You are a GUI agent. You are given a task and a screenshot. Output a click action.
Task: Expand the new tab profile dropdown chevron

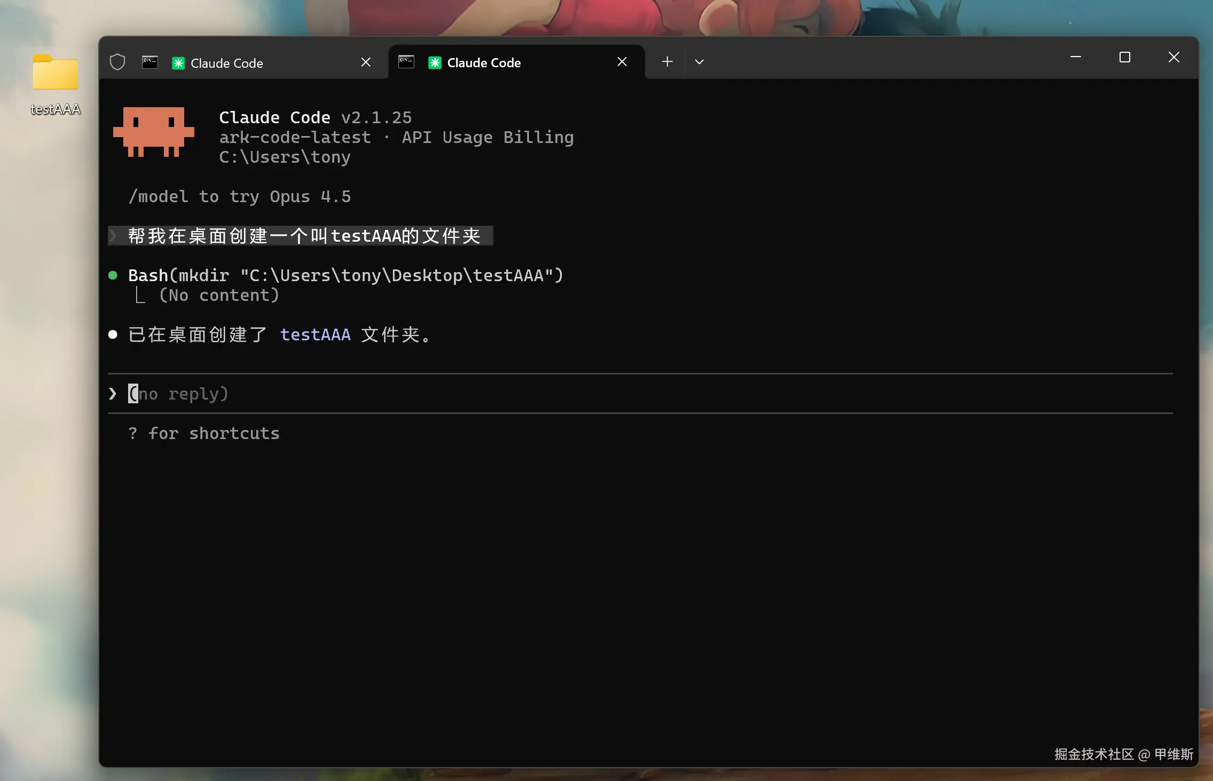click(x=699, y=62)
